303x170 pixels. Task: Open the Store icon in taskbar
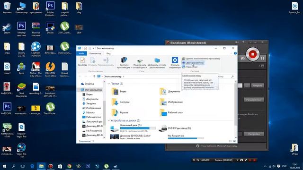[60, 166]
